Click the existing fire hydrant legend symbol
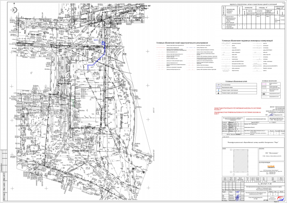Image resolution: width=287 pixels, height=203 pixels. [219, 93]
